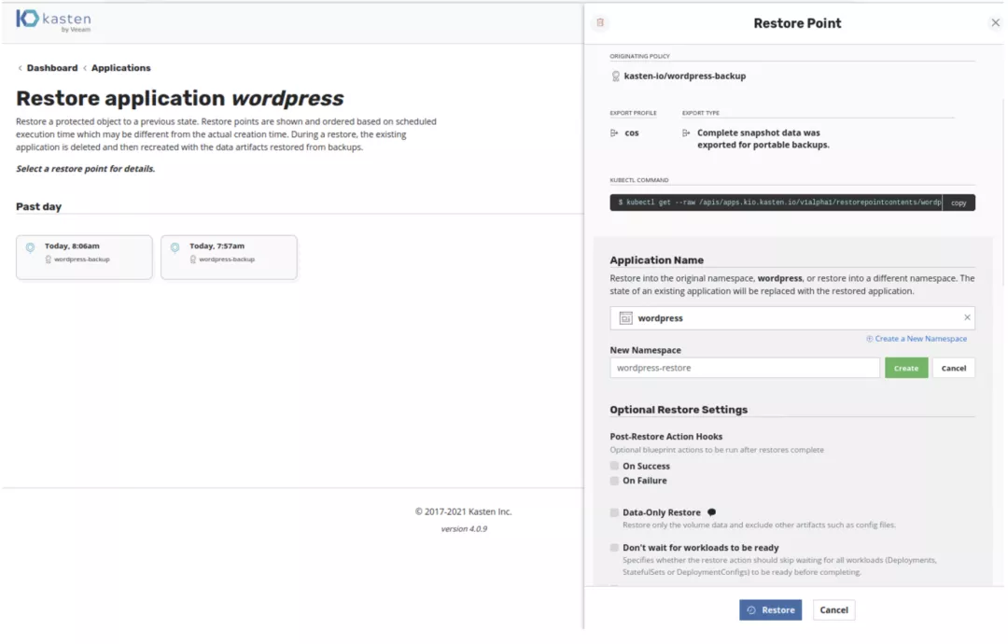This screenshot has width=1008, height=644.
Task: Click the New Namespace input field
Action: (x=744, y=368)
